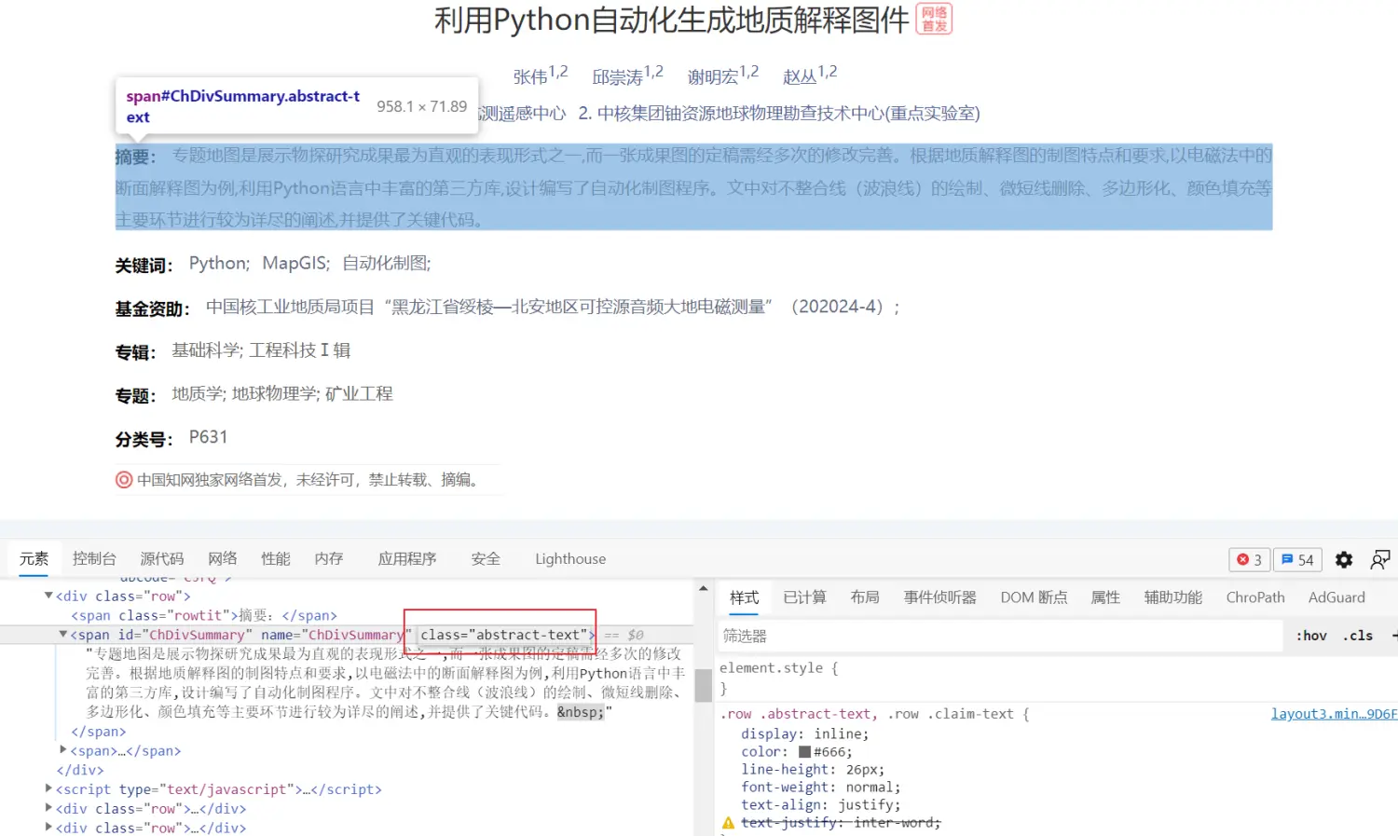Click the 专题 value 地质学; 地球物理学; 矿业工程

(282, 393)
